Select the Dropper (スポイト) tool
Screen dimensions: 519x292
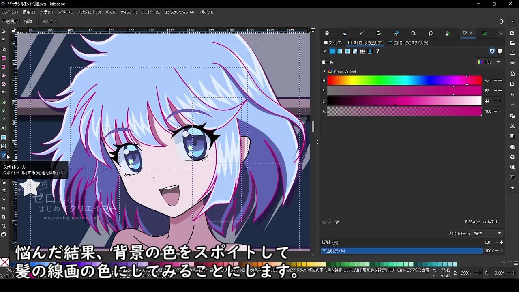(x=4, y=155)
